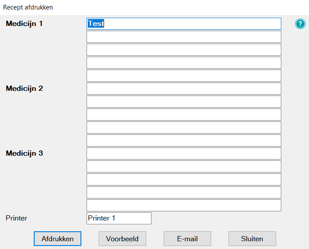Close the dialog with Sluiten

[x=252, y=239]
